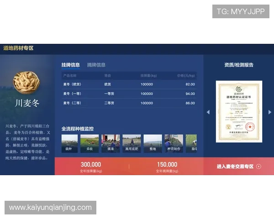Click the 进入麦冬交易专区 link
Viewport: 274px width, 219px height.
(235, 167)
